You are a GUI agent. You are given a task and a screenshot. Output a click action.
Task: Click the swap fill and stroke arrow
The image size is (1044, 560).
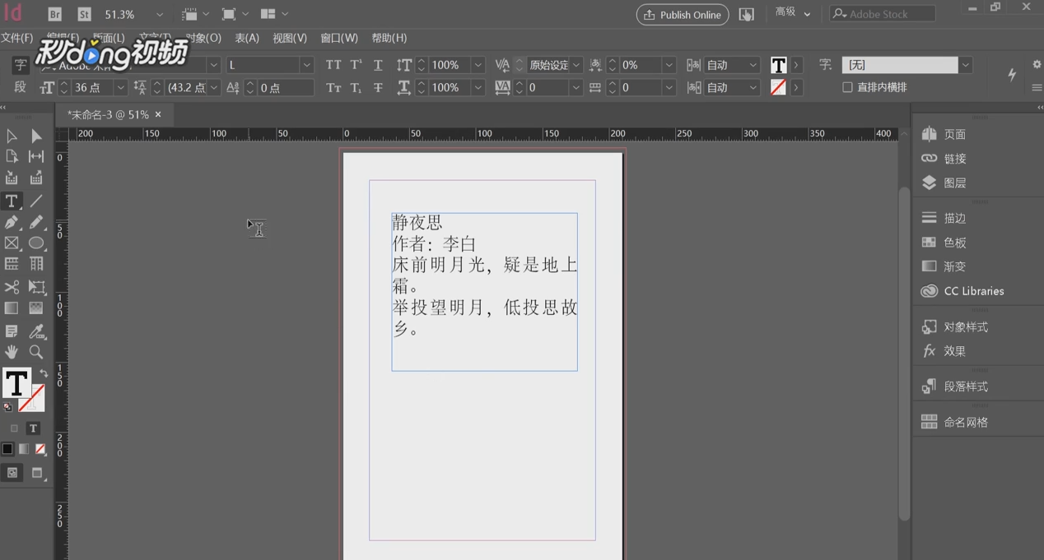pyautogui.click(x=43, y=374)
